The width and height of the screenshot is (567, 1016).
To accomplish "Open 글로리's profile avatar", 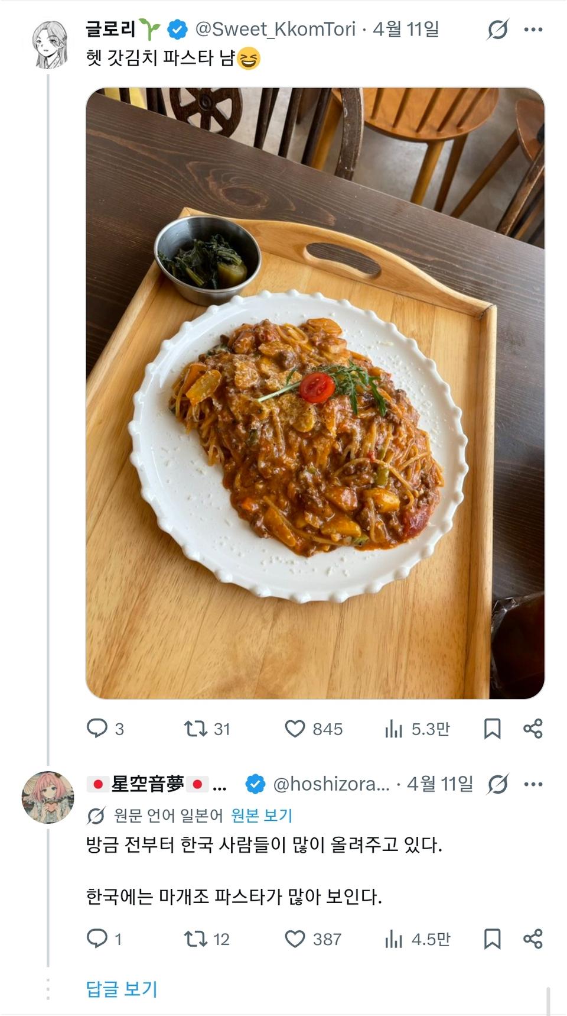I will coord(50,44).
